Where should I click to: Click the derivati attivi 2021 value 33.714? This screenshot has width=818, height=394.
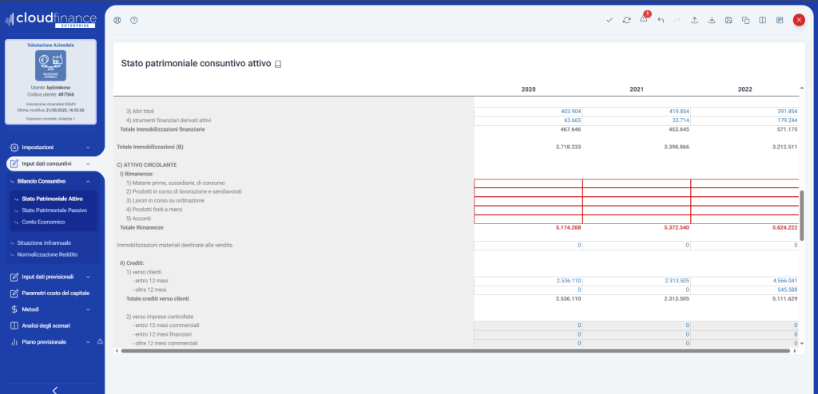681,120
